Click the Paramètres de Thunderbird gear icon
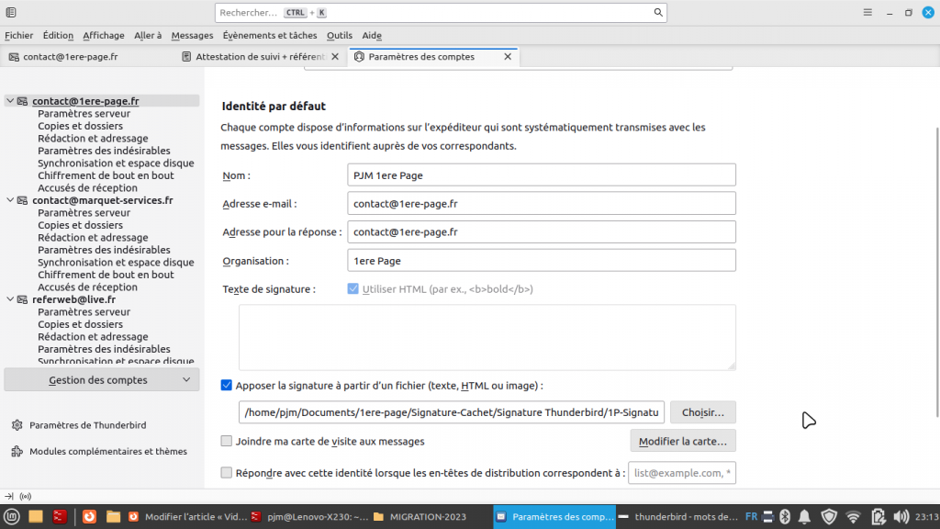 17,425
